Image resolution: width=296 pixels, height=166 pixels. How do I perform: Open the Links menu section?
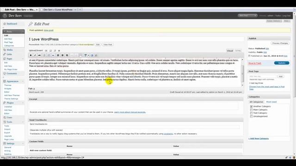tap(9, 54)
